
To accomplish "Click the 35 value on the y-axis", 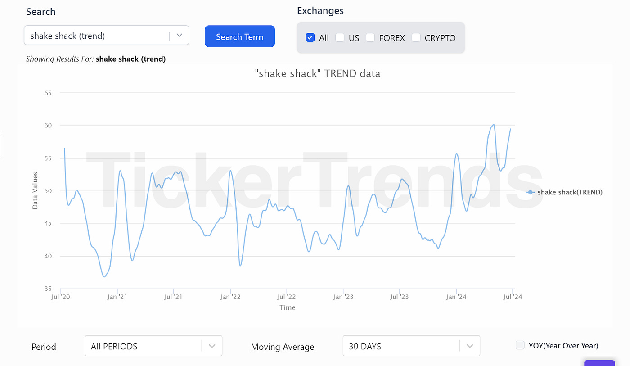I will (x=48, y=289).
